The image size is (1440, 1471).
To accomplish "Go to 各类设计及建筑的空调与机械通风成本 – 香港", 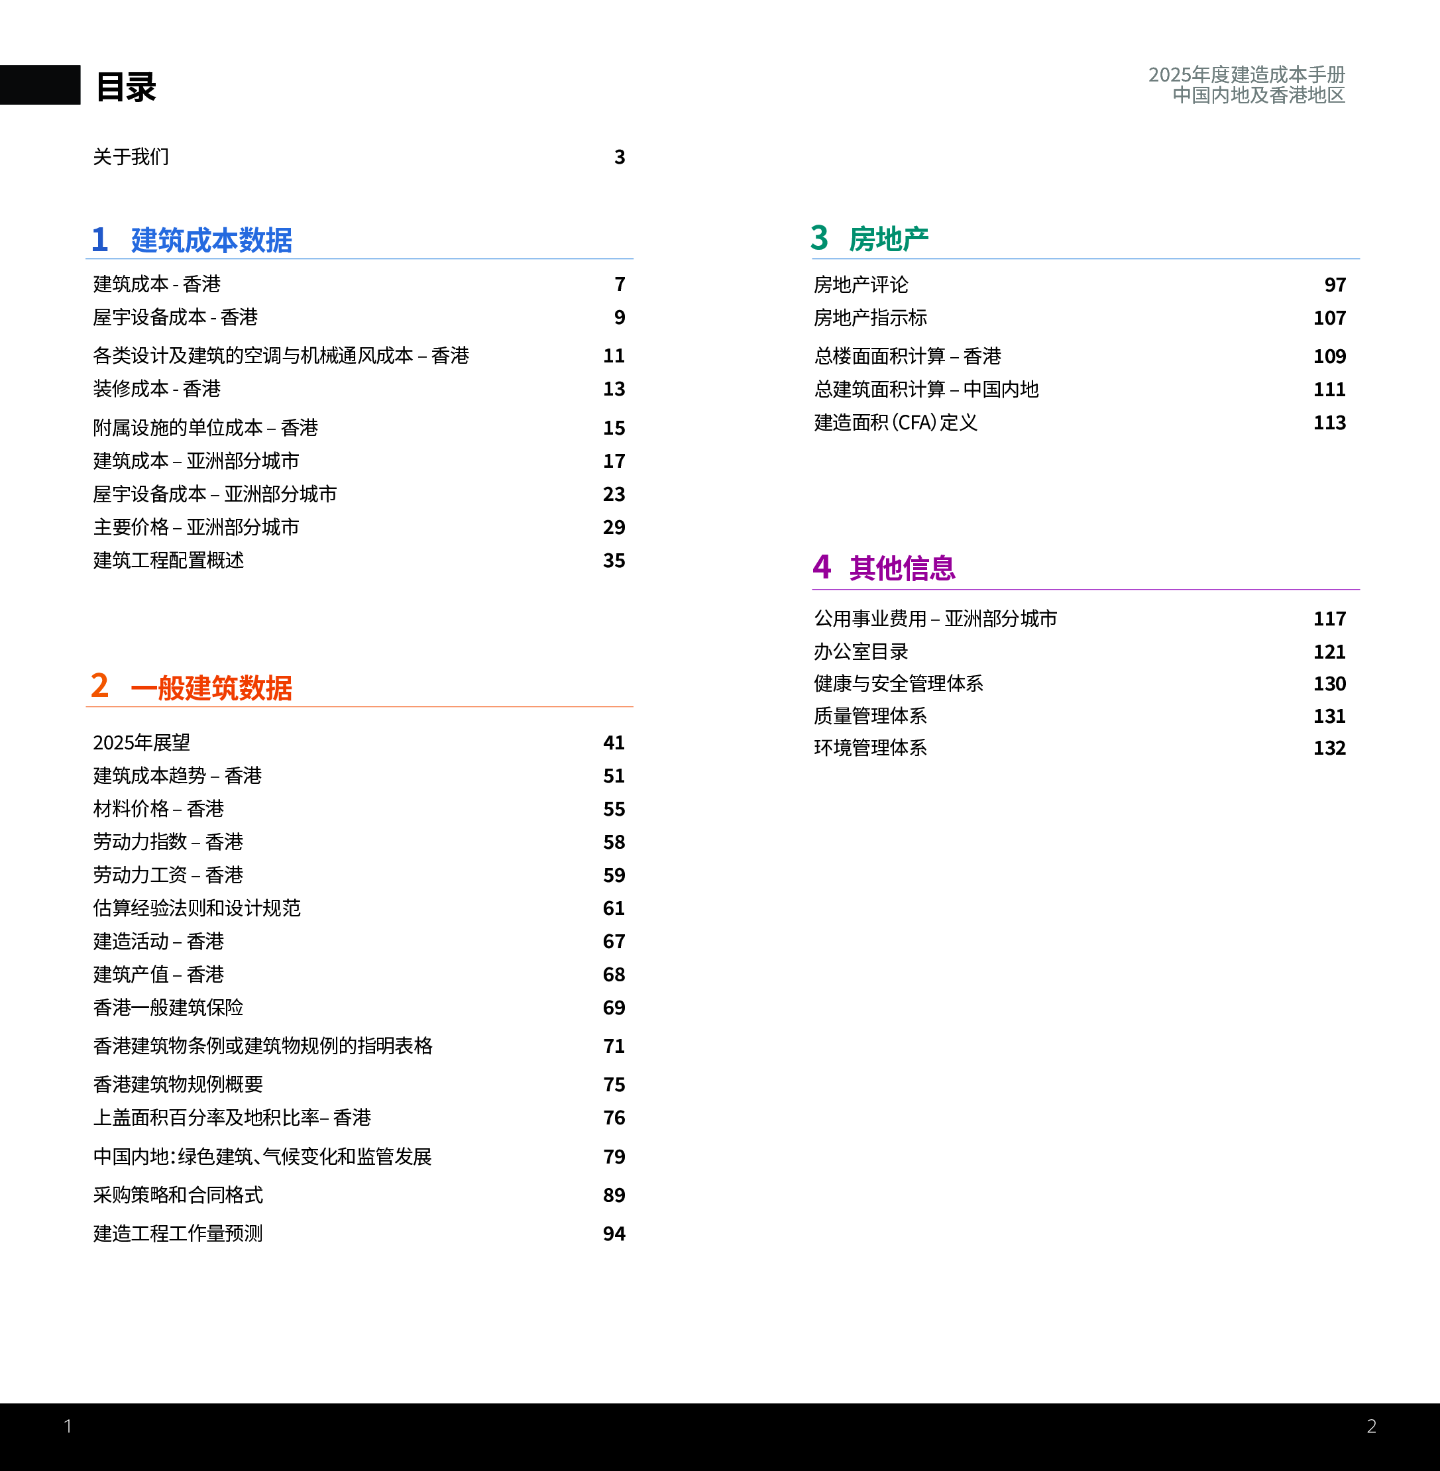I will pos(282,355).
